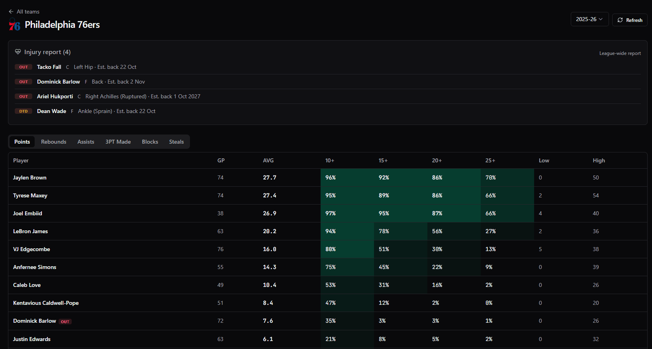Switch to the Steals tab

[176, 142]
